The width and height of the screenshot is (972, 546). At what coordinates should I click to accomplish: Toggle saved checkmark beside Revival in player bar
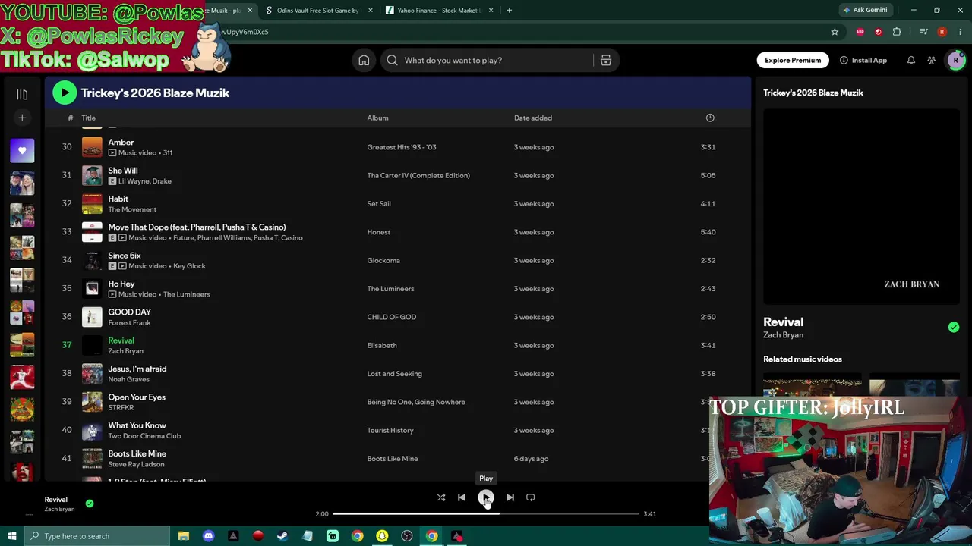click(90, 504)
